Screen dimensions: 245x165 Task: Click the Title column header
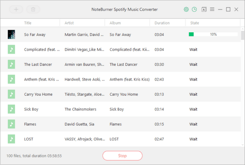pyautogui.click(x=28, y=23)
